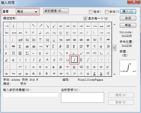Viewport: 141px width, 113px height.
Task: Select the square root √ symbol
Action: pos(81,53)
